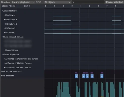Click the Reveal selected button

[114, 2]
